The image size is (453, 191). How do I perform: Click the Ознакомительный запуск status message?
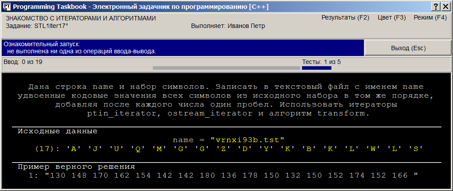183,48
